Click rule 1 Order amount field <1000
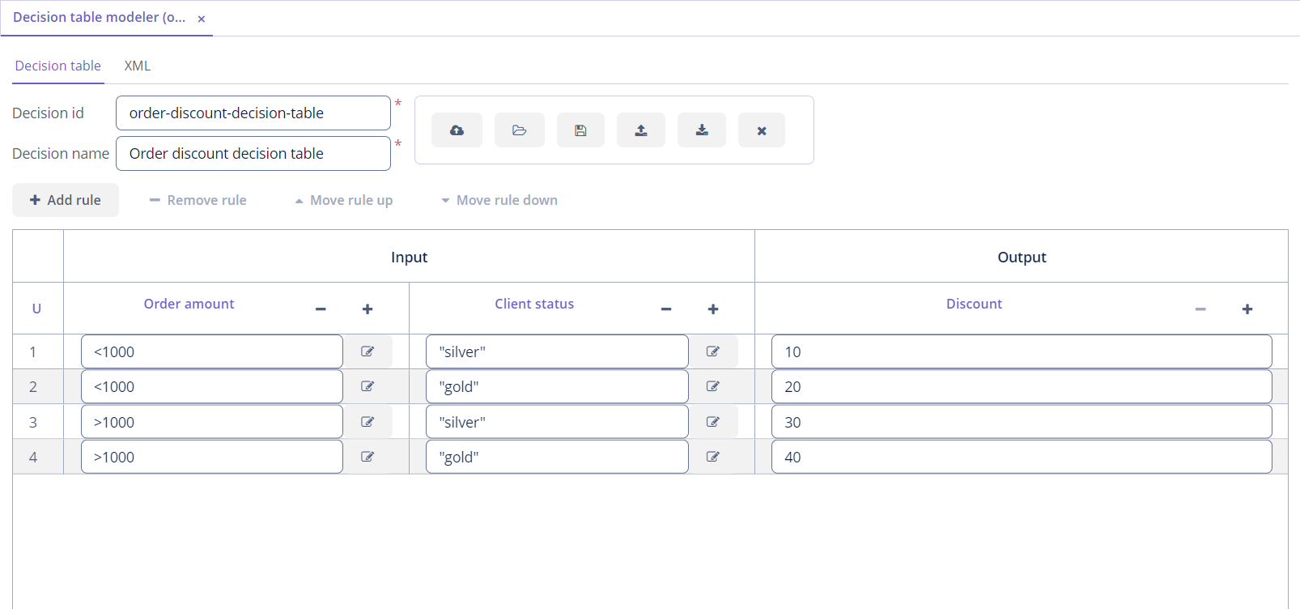1300x609 pixels. [212, 351]
